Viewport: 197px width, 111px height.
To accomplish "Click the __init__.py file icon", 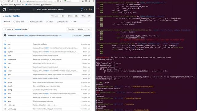I will pyautogui.click(x=5, y=105).
